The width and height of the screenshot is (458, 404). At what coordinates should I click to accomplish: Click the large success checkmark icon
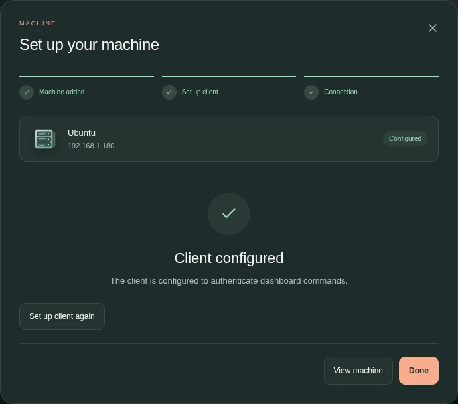(x=229, y=214)
